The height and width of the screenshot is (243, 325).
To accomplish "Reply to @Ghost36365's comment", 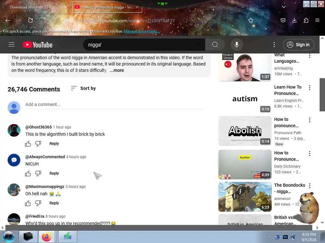I will coord(54,144).
